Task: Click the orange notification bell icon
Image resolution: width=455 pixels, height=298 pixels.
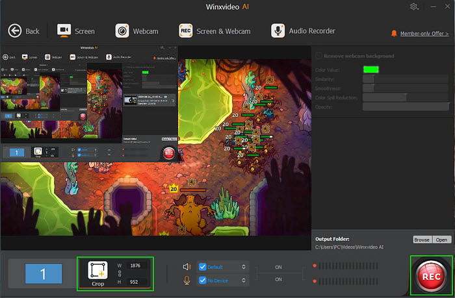Action: pyautogui.click(x=394, y=32)
